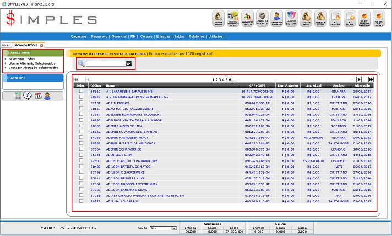This screenshot has height=236, width=392.
Task: Tick the checkbox for ADEMAR ALVES DE LIMA
Action: (x=81, y=126)
